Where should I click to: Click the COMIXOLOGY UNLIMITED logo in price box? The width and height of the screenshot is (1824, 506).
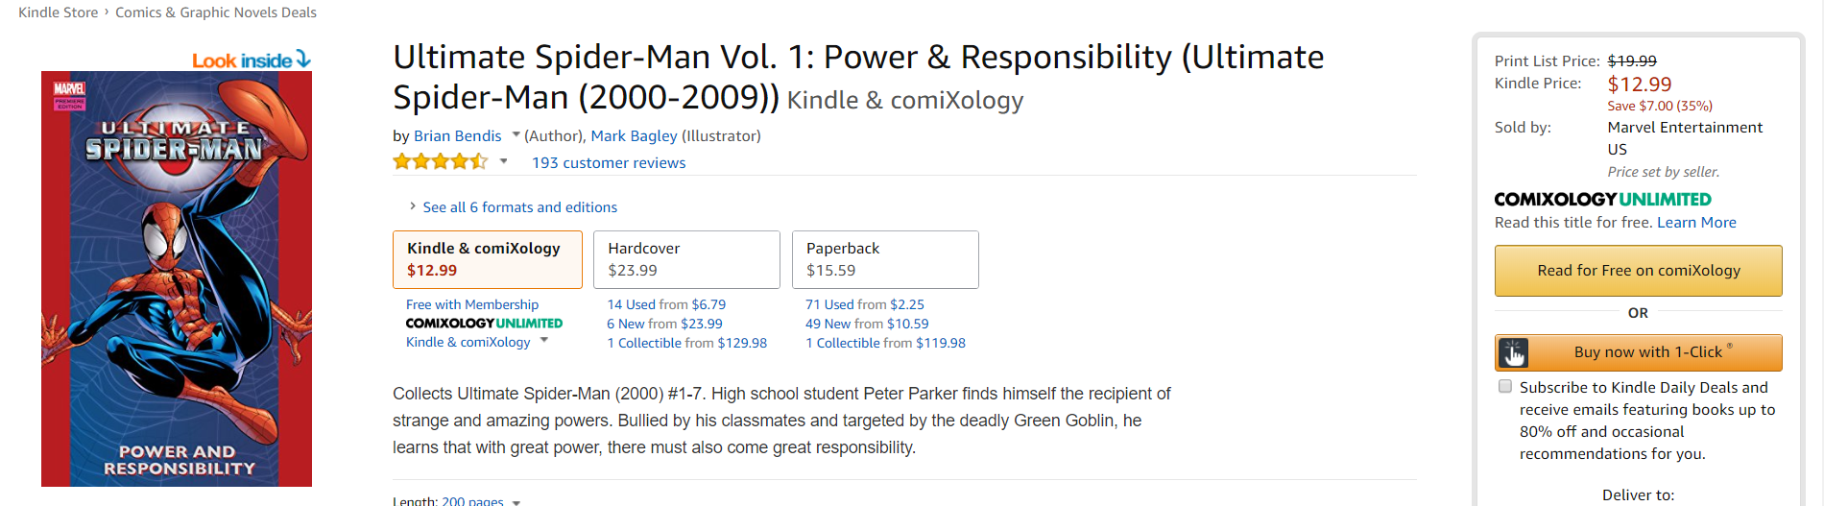point(1602,199)
